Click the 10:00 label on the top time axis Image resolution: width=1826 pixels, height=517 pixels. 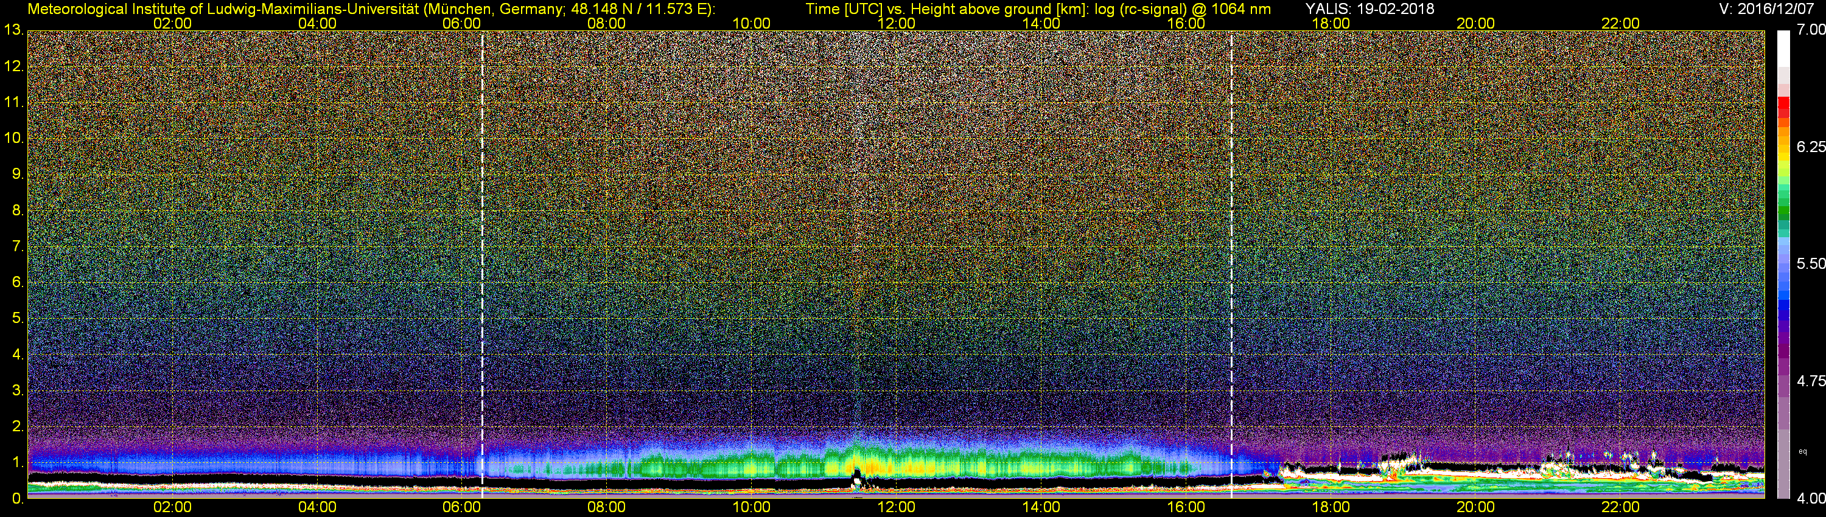coord(751,23)
